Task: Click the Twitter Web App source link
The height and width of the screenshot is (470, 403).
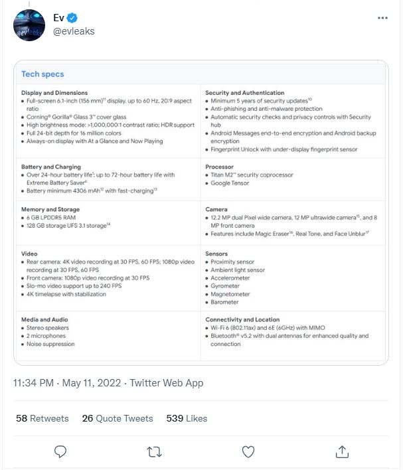Action: (x=167, y=383)
